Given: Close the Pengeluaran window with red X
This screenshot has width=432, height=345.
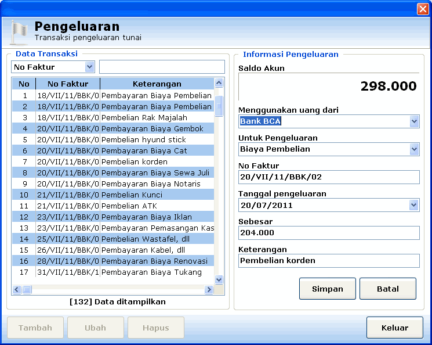Looking at the screenshot, I should pyautogui.click(x=423, y=9).
